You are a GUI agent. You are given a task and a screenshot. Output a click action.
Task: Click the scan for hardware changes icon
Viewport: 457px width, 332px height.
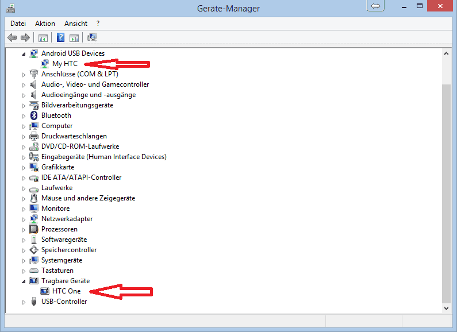92,37
